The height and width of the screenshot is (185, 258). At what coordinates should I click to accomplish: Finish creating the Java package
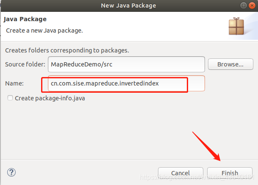[230, 173]
